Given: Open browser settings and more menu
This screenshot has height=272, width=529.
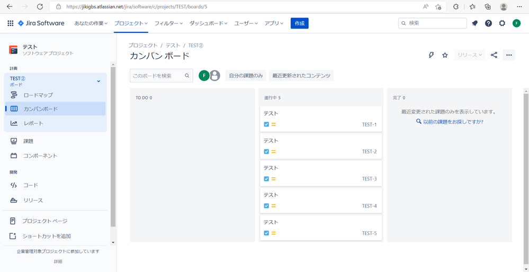Looking at the screenshot, I should pos(519,6).
